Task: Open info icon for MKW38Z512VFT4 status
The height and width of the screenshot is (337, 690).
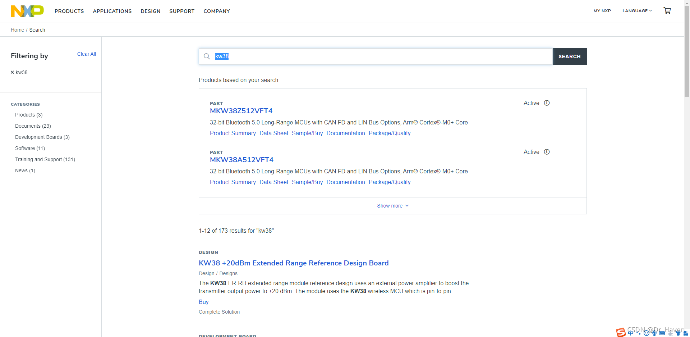Action: tap(547, 103)
